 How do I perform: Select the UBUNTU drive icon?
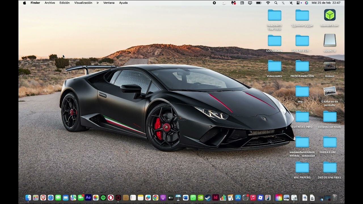pos(330,43)
